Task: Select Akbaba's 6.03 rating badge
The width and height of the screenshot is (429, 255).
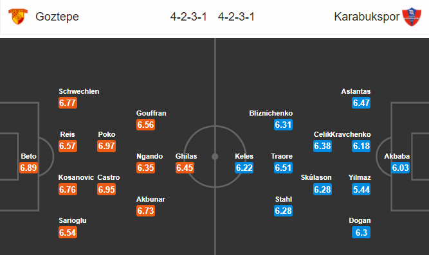Action: (400, 168)
